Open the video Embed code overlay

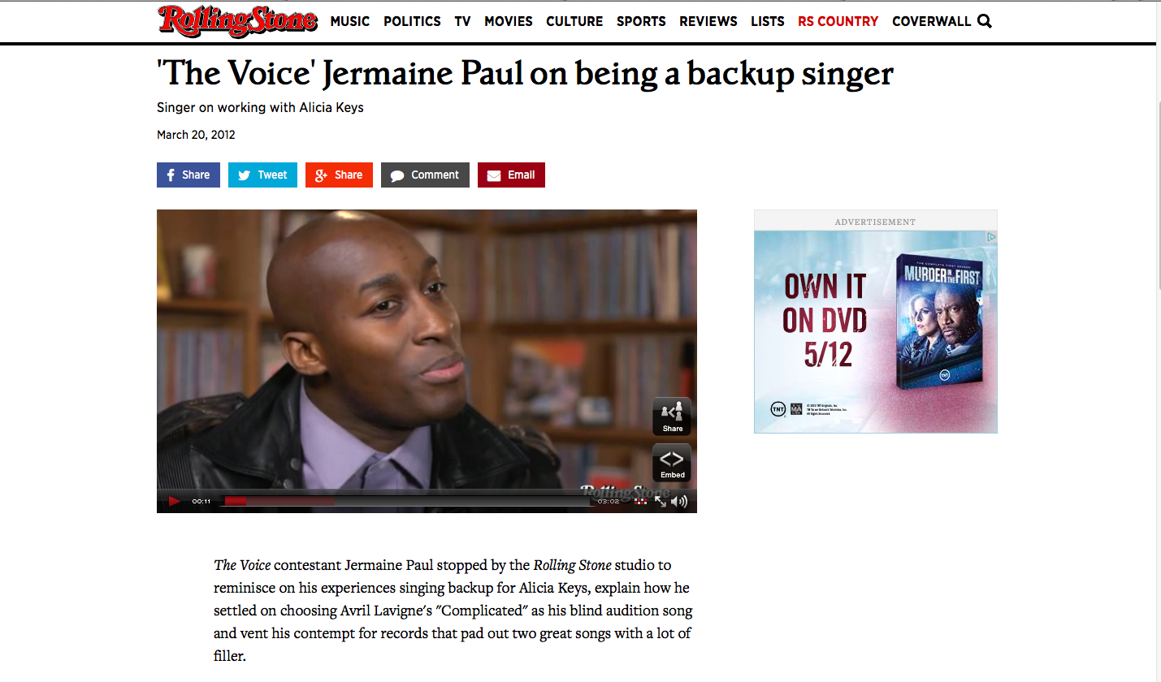(x=672, y=463)
